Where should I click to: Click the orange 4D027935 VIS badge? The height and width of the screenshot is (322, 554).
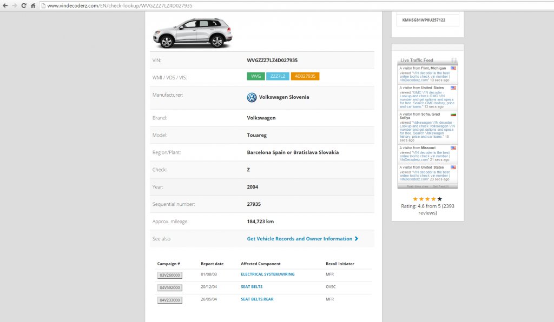(305, 76)
